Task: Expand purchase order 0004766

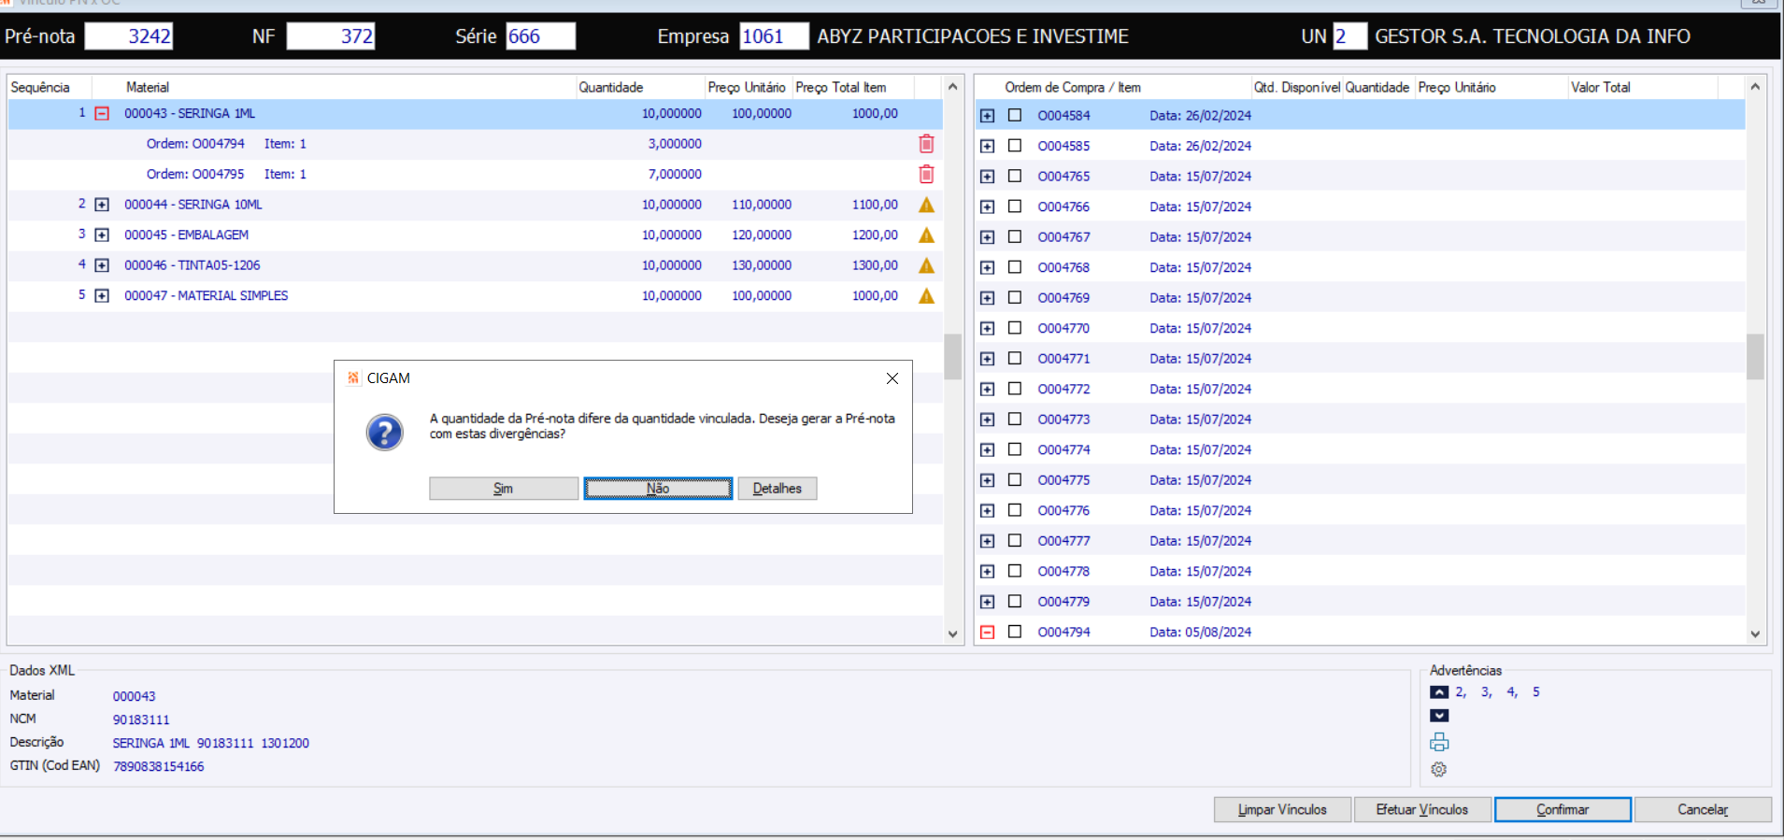Action: pyautogui.click(x=988, y=206)
